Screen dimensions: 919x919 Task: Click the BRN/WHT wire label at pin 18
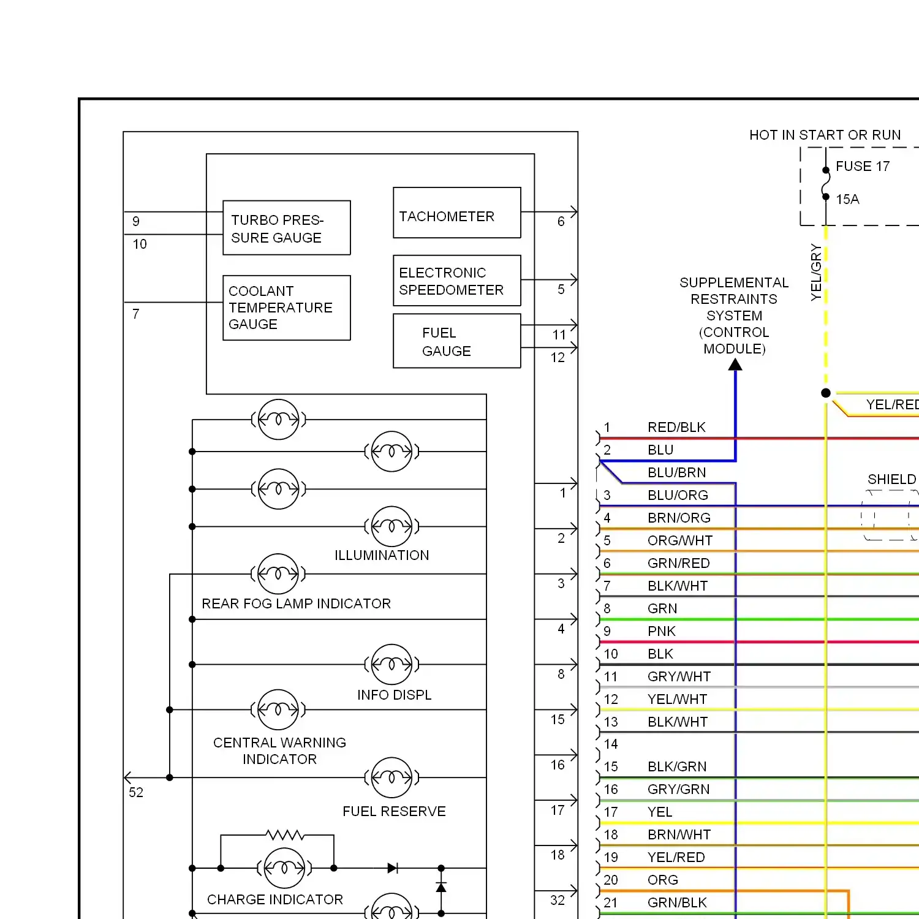pyautogui.click(x=679, y=834)
